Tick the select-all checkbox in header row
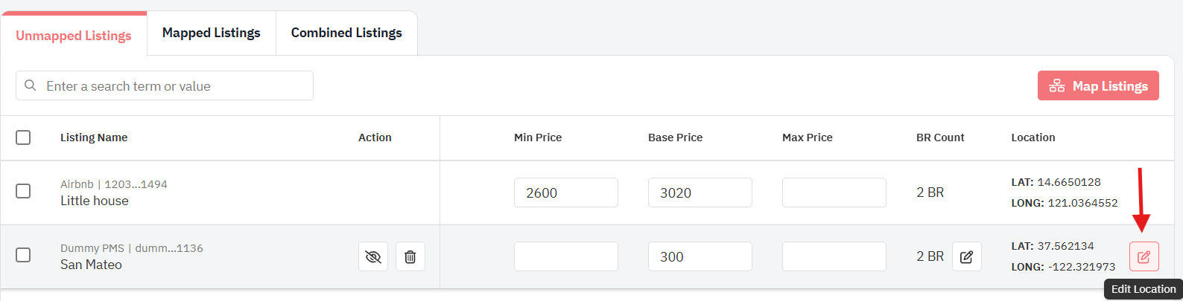Screen dimensions: 1183x301 click(x=23, y=137)
